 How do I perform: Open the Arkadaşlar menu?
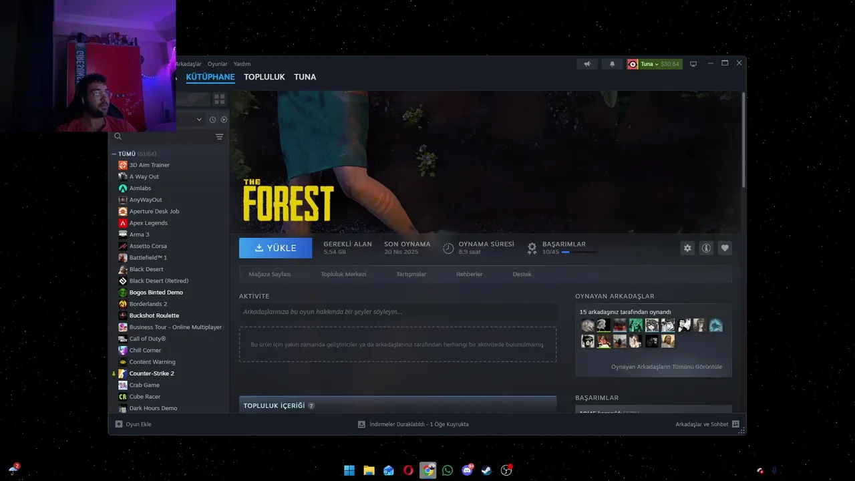188,64
